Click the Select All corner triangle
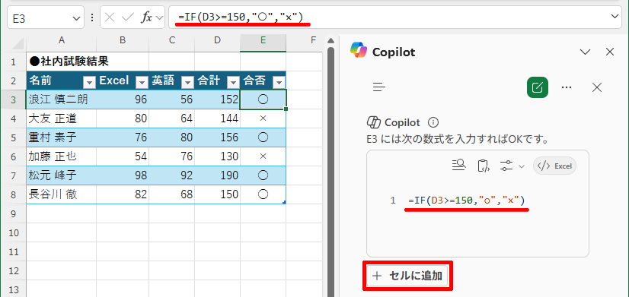This screenshot has height=297, width=629. [18, 43]
